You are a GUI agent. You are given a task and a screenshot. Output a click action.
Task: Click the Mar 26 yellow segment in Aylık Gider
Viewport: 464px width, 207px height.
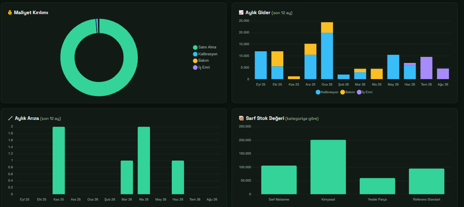click(360, 71)
